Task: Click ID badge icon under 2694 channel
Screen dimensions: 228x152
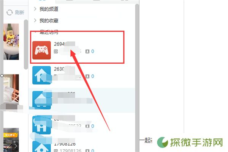Action: pyautogui.click(x=56, y=51)
